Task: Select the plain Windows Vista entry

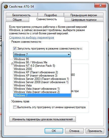Action: tap(42, 85)
